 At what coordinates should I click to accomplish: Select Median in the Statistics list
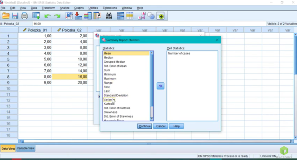[x=108, y=58]
